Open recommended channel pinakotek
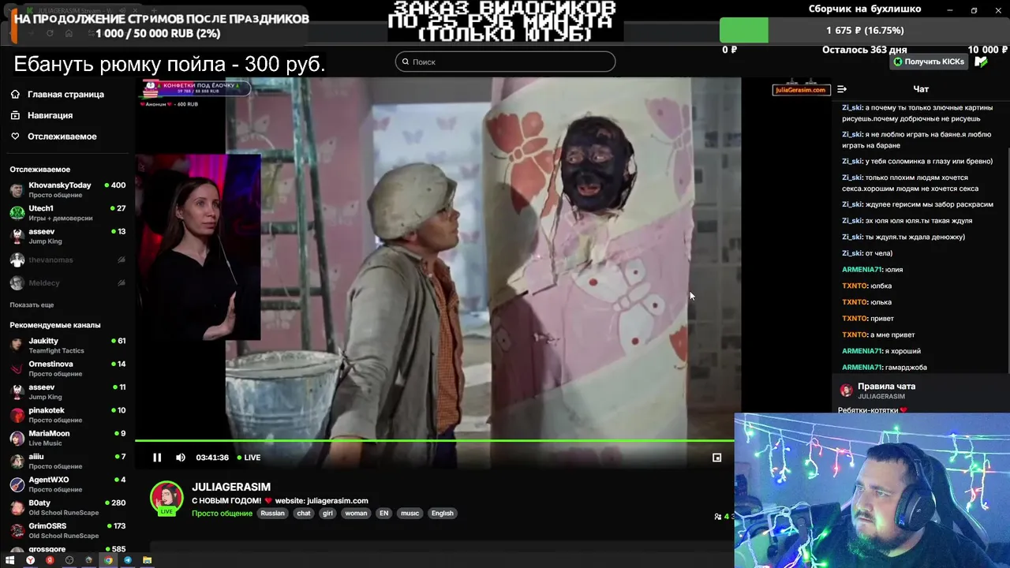The width and height of the screenshot is (1010, 568). 67,414
